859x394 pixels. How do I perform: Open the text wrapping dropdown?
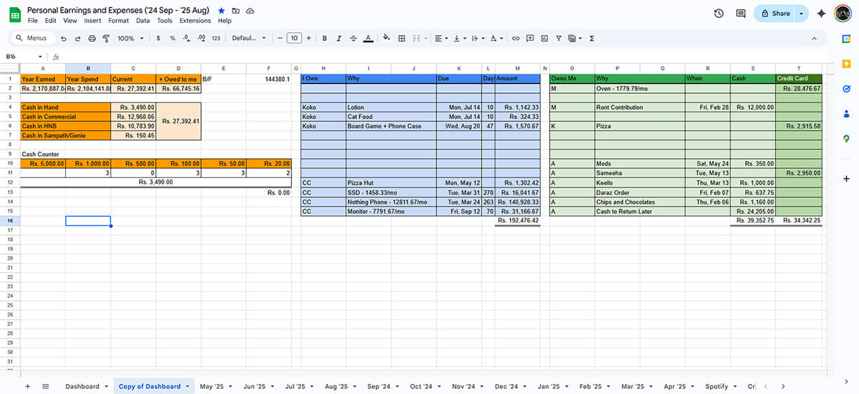[479, 38]
